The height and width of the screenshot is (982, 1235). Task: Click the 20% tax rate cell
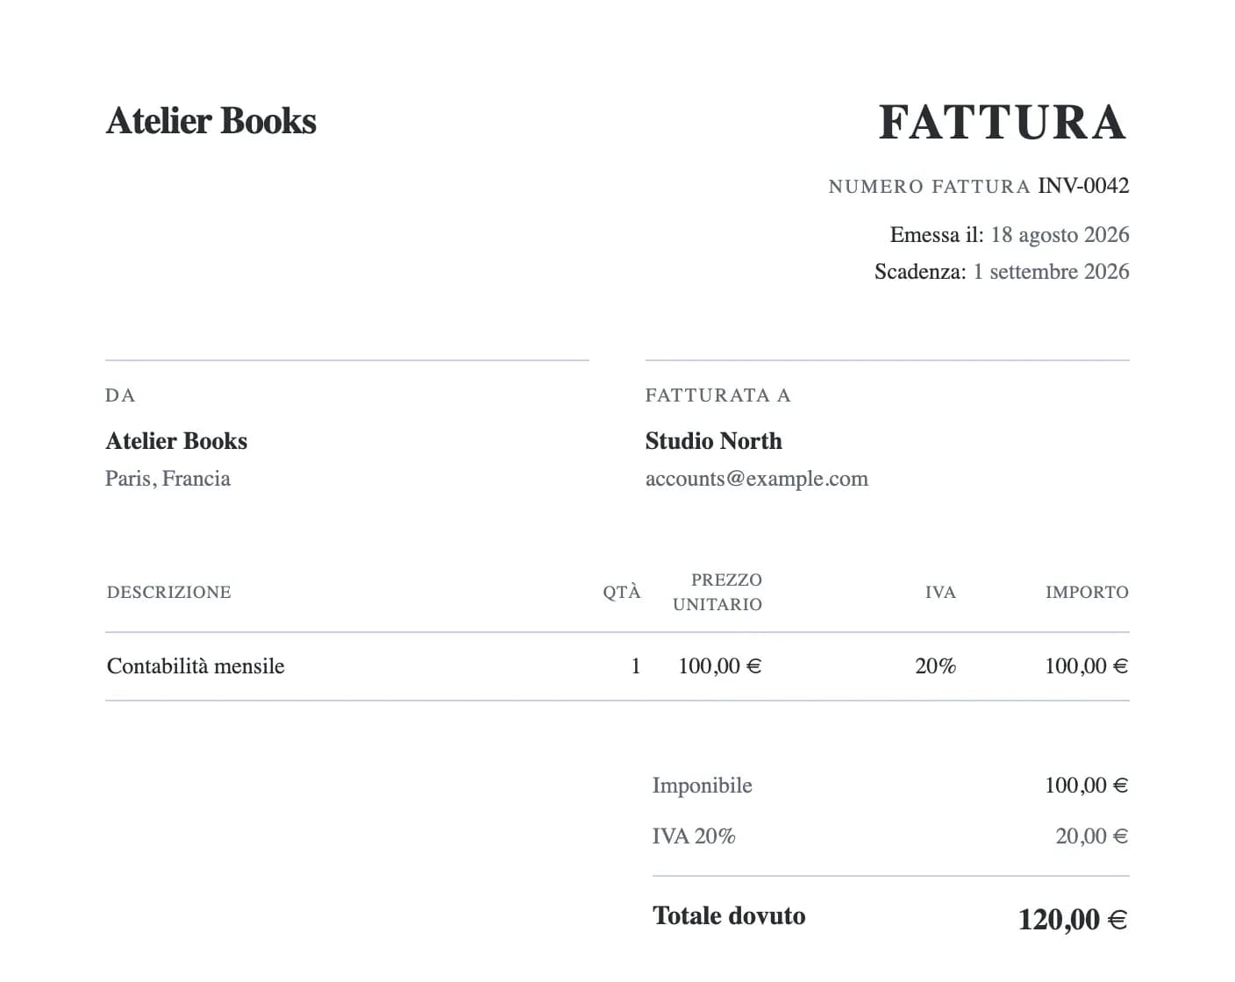[936, 666]
